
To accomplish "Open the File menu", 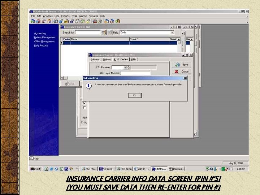I will [33, 16].
